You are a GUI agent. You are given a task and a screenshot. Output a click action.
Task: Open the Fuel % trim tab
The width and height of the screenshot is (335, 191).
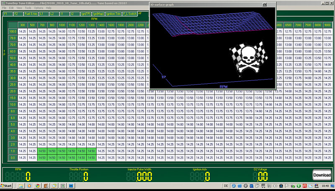point(31,14)
